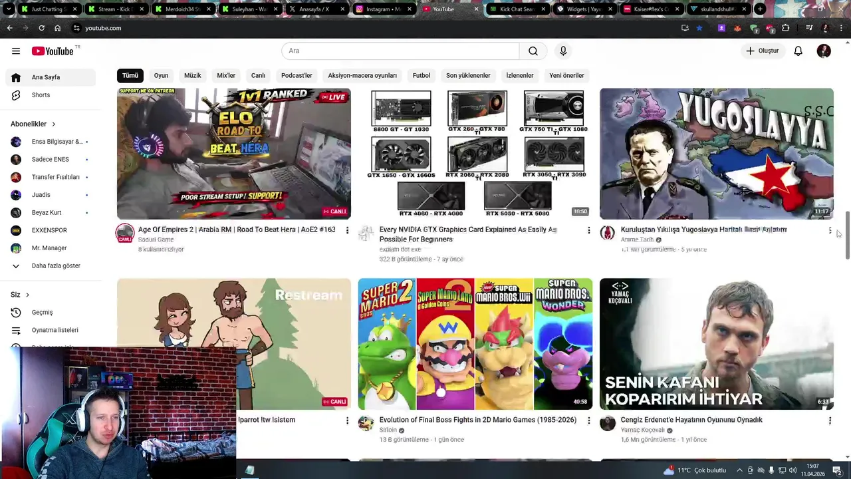Open Anime Tarih channel avatar
This screenshot has height=479, width=851.
608,232
